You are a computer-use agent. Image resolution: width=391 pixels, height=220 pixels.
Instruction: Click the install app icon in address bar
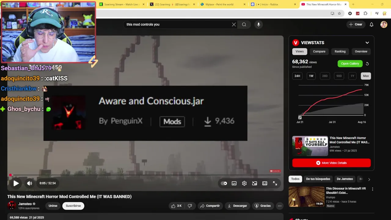pos(332,13)
